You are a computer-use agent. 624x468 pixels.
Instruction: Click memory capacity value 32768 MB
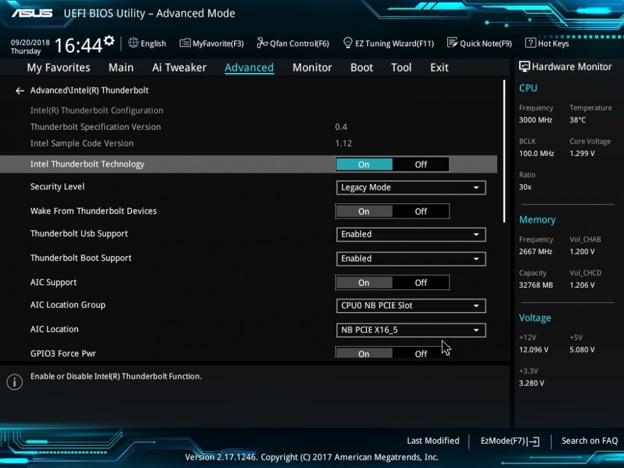tap(536, 285)
